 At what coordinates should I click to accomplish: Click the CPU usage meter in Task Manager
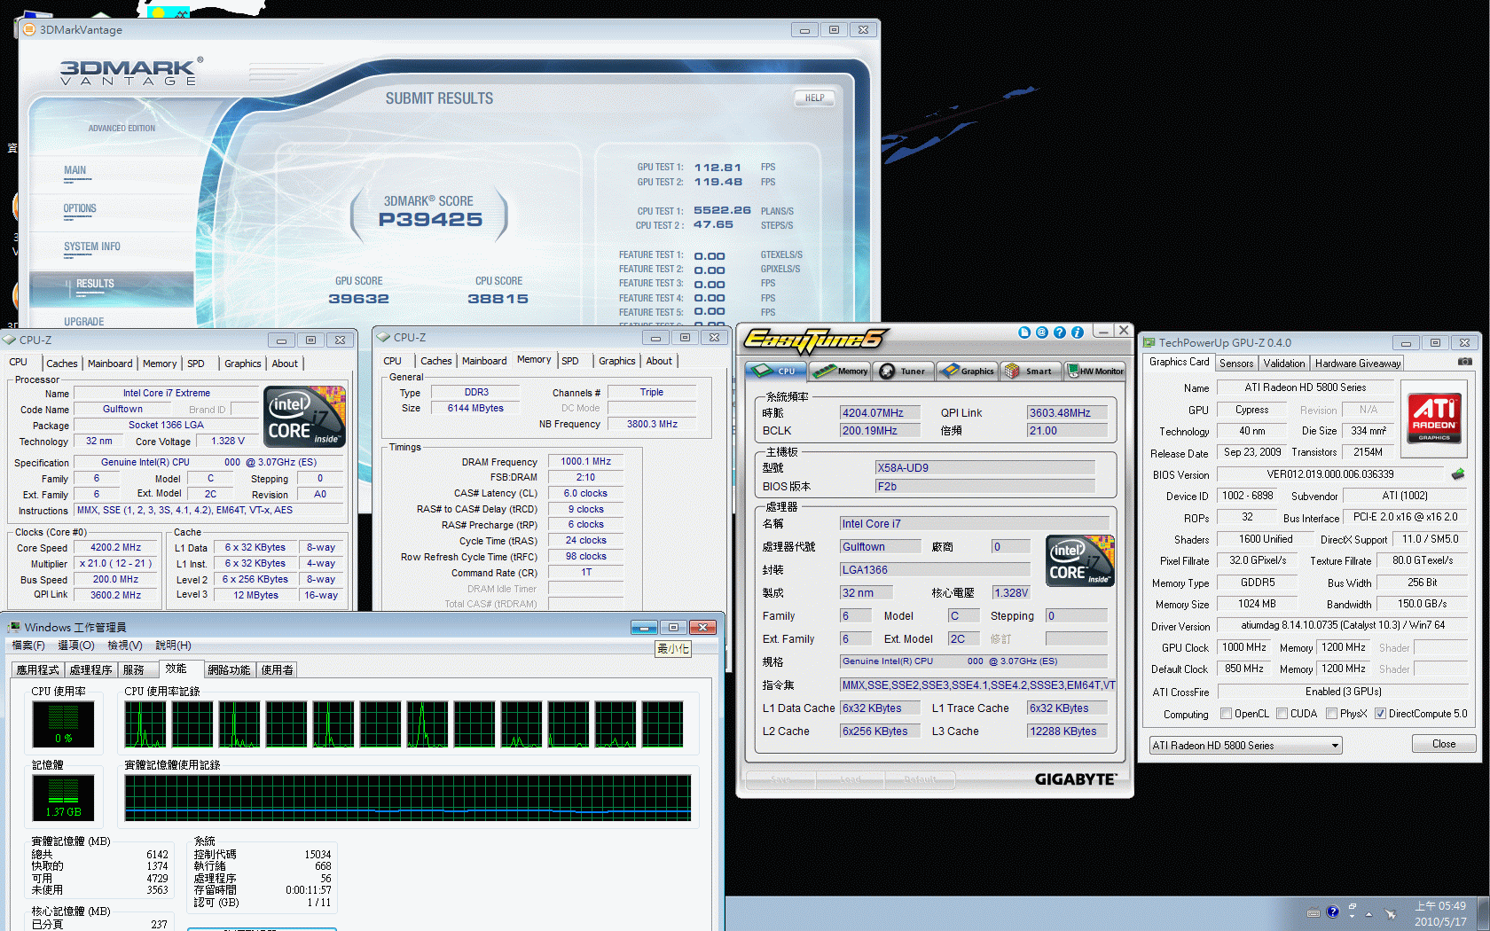[x=63, y=724]
